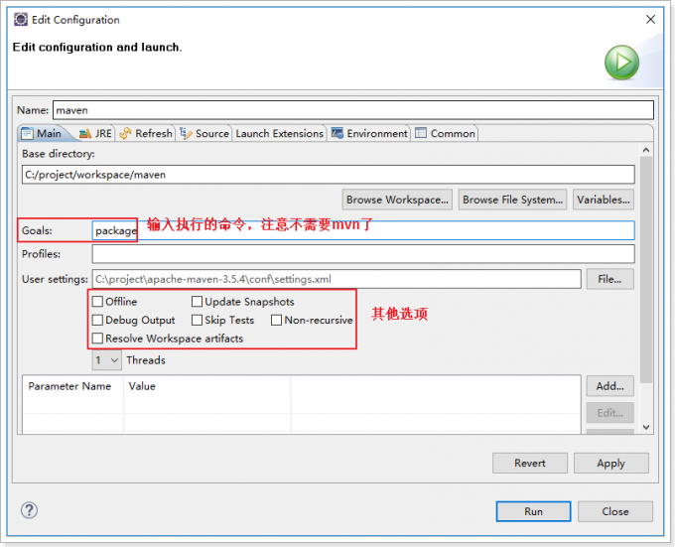Viewport: 675px width, 547px height.
Task: Expand the Threads count dropdown
Action: tap(106, 359)
